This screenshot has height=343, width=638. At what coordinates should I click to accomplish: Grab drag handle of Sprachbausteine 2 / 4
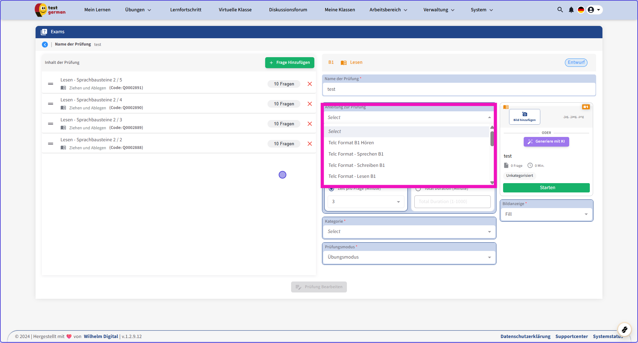click(x=51, y=104)
